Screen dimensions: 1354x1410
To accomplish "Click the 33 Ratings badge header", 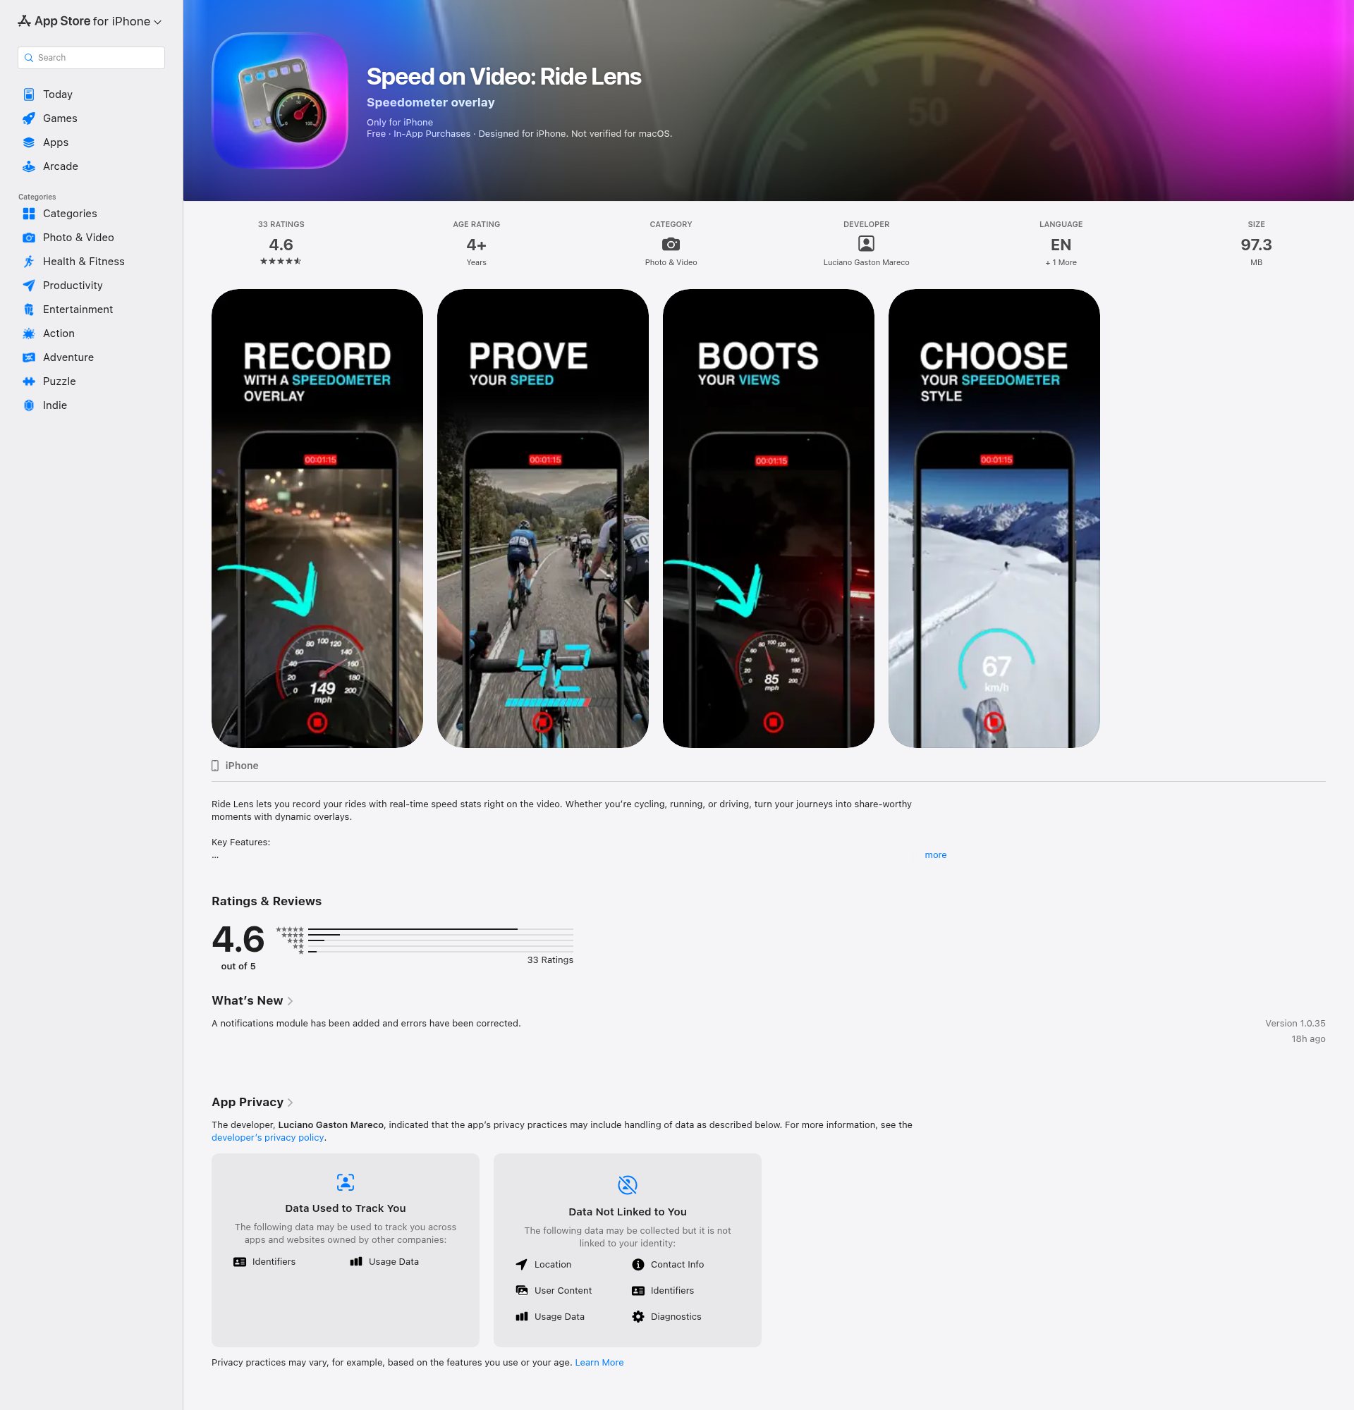I will pos(281,224).
